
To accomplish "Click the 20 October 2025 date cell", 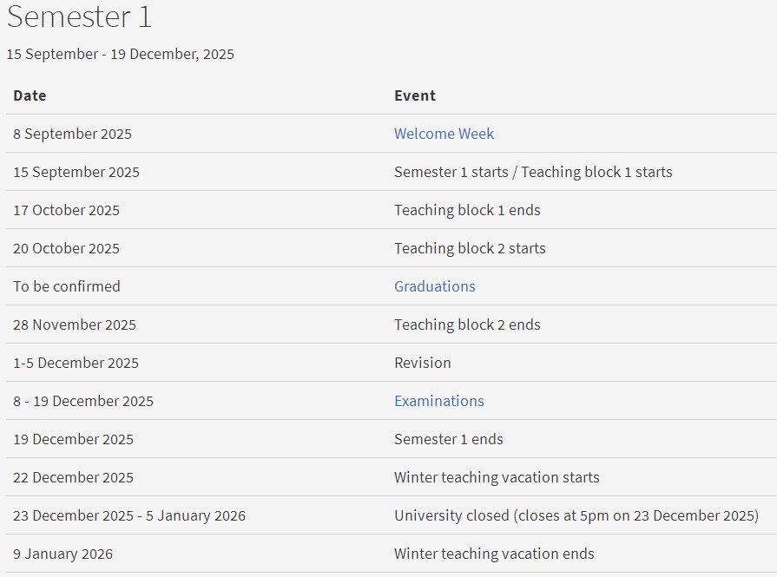I will tap(66, 248).
